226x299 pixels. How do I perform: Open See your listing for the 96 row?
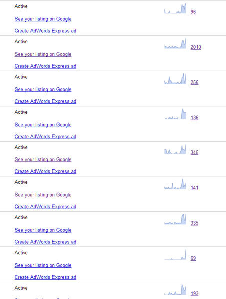point(43,19)
